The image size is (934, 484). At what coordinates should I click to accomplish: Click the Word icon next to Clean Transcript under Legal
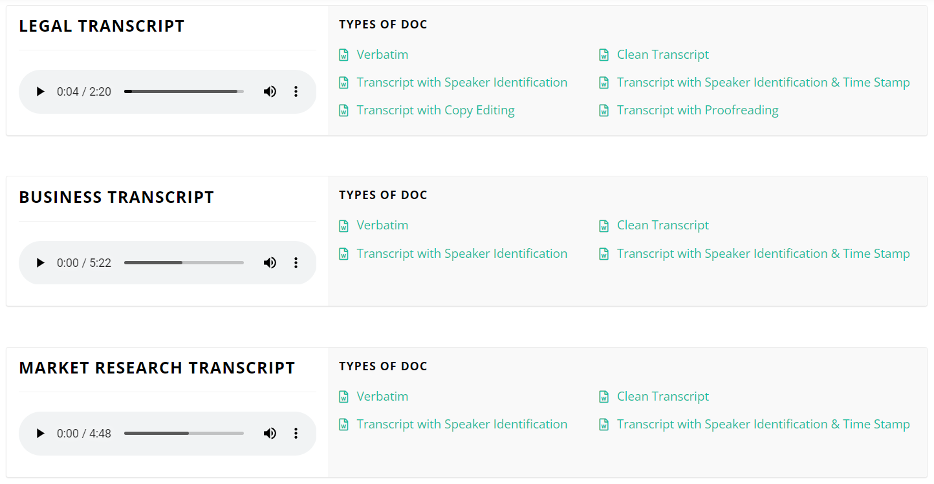coord(603,54)
